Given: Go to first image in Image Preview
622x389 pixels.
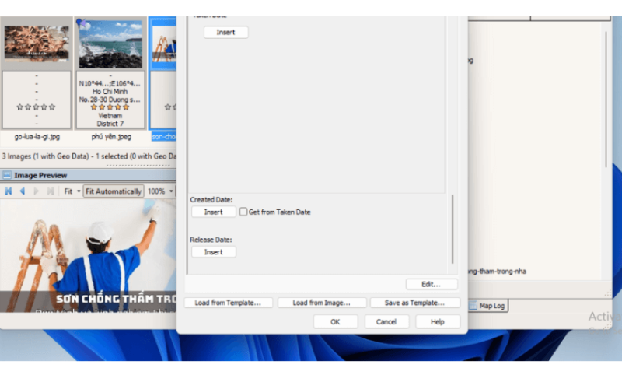Looking at the screenshot, I should coord(9,191).
